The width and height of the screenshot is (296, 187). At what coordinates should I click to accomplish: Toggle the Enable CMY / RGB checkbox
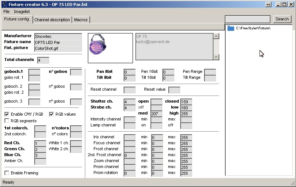[x=7, y=114]
